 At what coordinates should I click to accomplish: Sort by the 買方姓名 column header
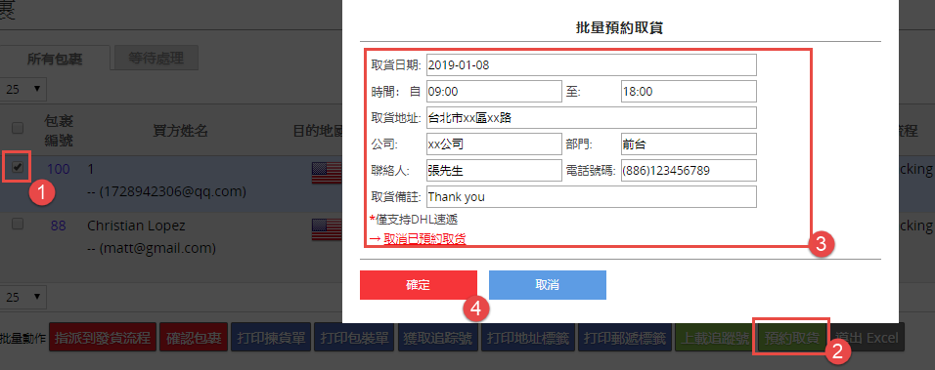(180, 131)
